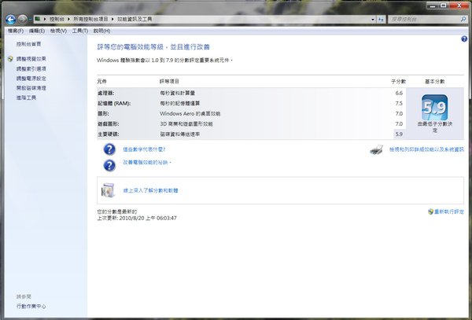Screen dimensions: 472x320
Task: Select the 主要硬碟 row label
Action: 108,134
